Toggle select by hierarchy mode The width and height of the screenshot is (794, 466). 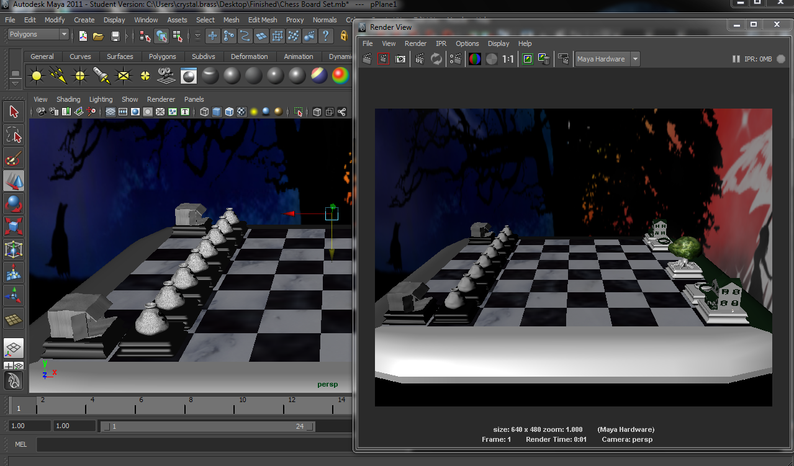(145, 36)
